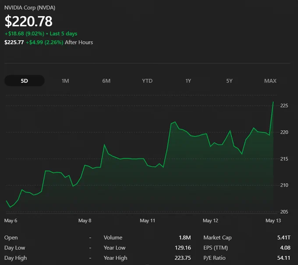Click the +$18.68 (9.02%) change text
Screen dimensions: 298x265
25,34
